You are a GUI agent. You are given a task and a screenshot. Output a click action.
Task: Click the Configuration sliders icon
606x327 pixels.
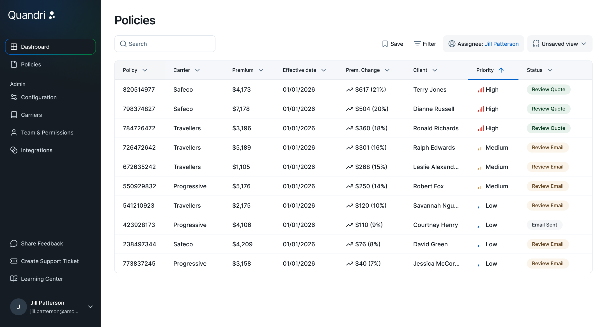[x=14, y=97]
